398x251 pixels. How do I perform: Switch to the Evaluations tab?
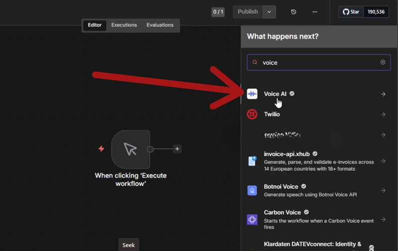[160, 25]
